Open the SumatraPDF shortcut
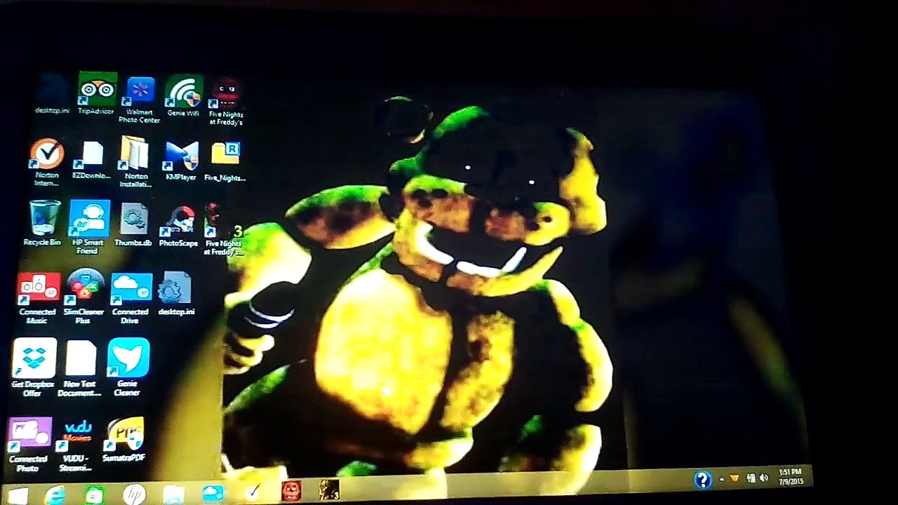Image resolution: width=898 pixels, height=505 pixels. [124, 440]
